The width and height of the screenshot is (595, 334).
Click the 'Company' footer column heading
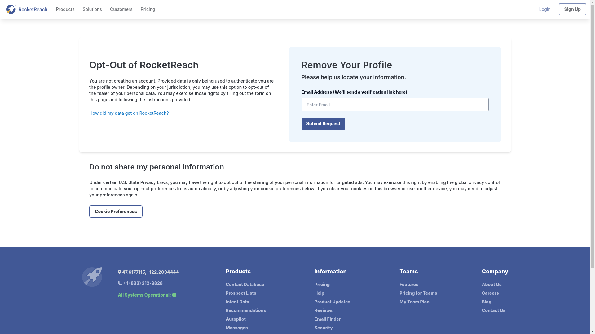(495, 272)
